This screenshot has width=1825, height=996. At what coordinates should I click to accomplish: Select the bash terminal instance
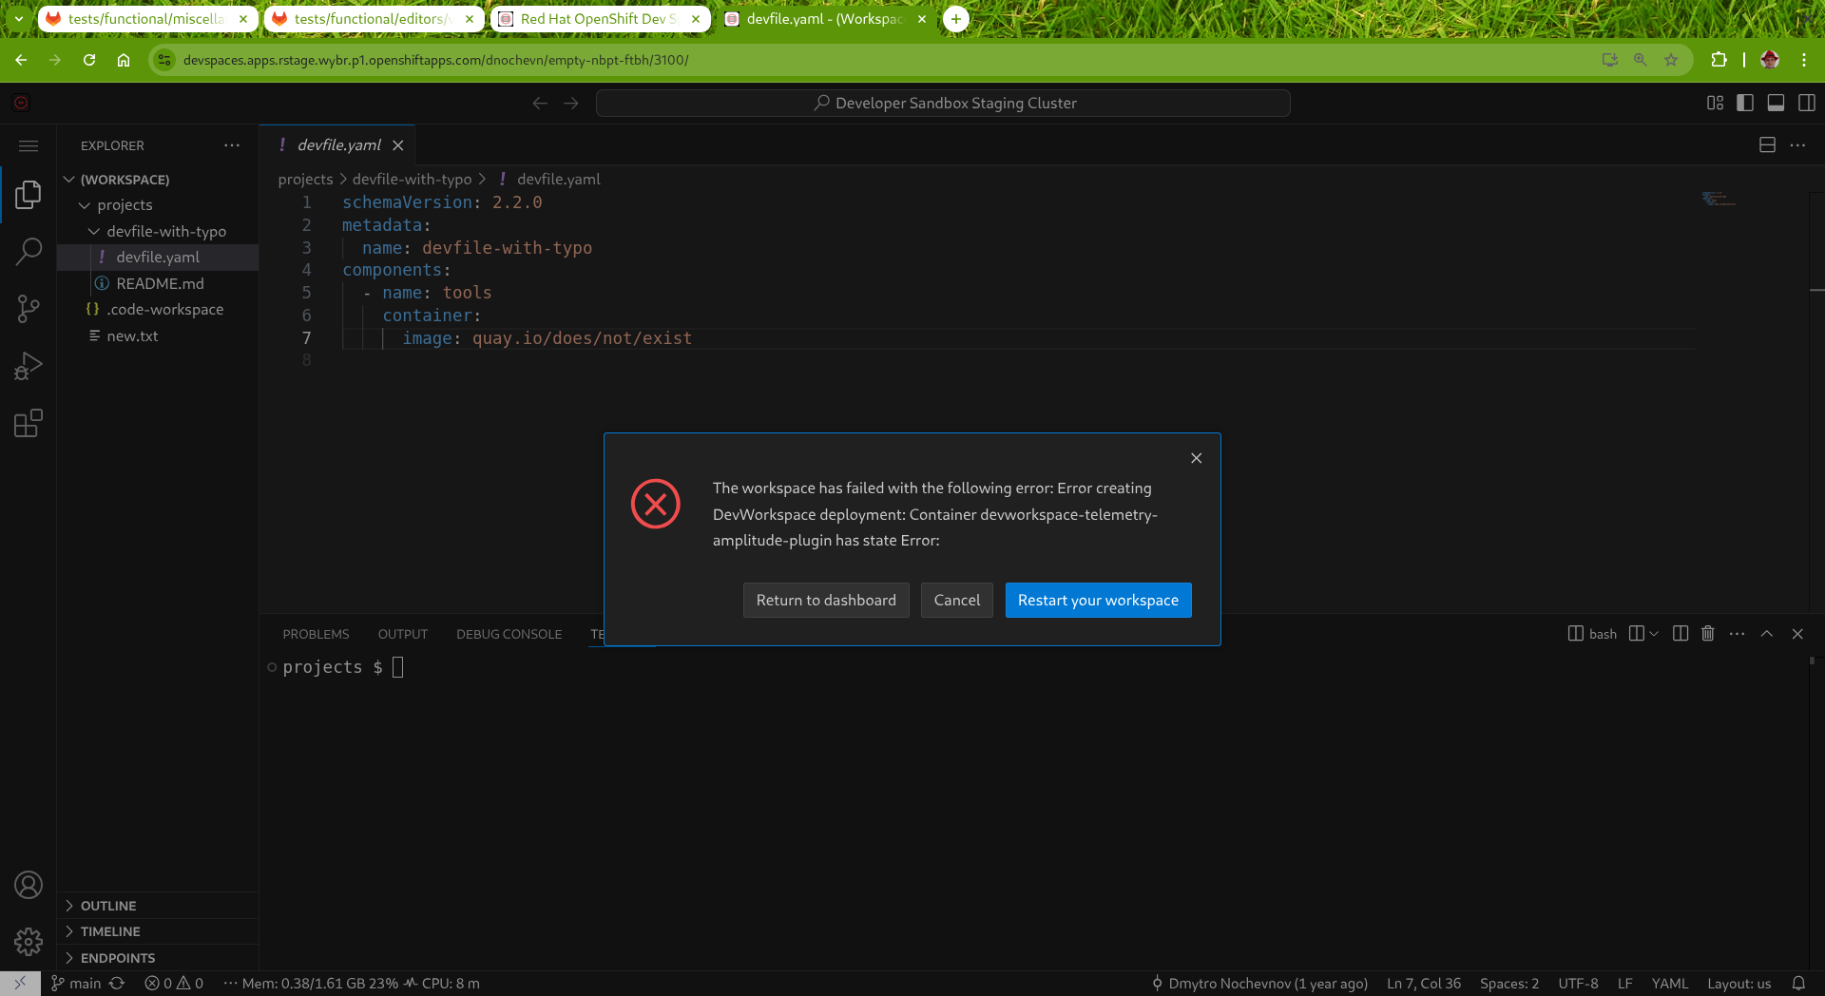(x=1592, y=634)
